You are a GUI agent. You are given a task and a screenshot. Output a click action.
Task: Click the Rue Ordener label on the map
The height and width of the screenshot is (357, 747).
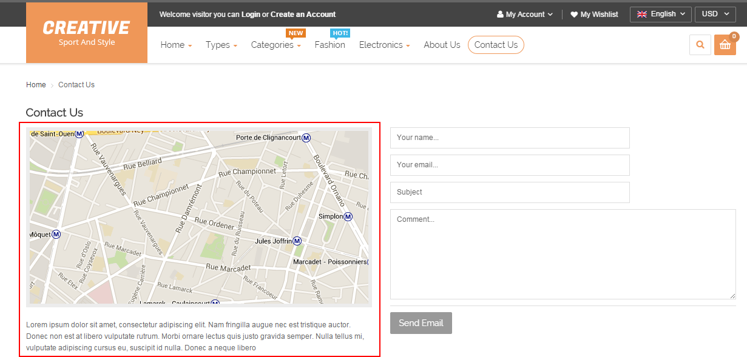pyautogui.click(x=214, y=225)
